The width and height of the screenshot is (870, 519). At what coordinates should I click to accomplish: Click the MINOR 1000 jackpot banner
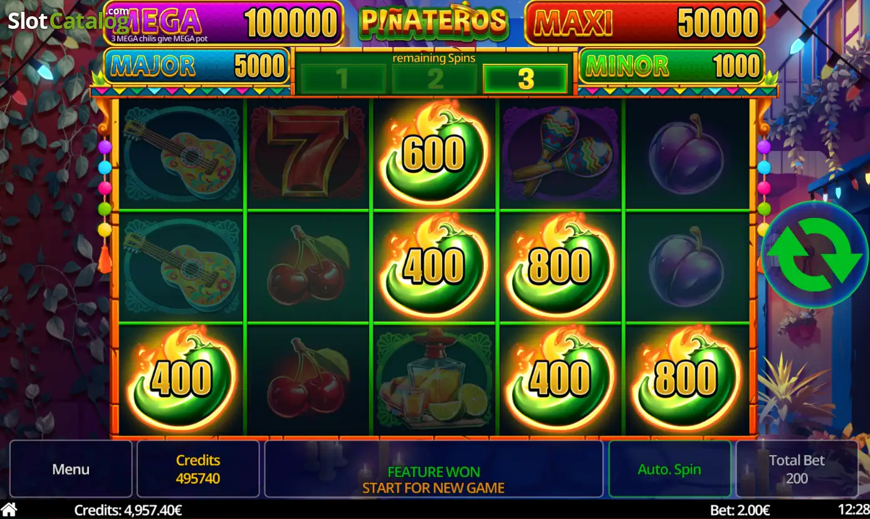click(x=671, y=66)
